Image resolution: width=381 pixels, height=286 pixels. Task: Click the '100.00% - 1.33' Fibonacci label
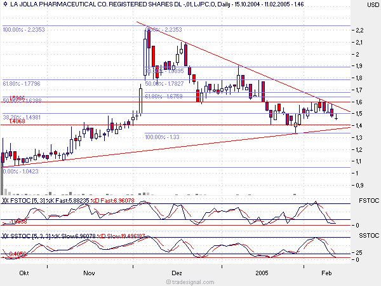[162, 137]
